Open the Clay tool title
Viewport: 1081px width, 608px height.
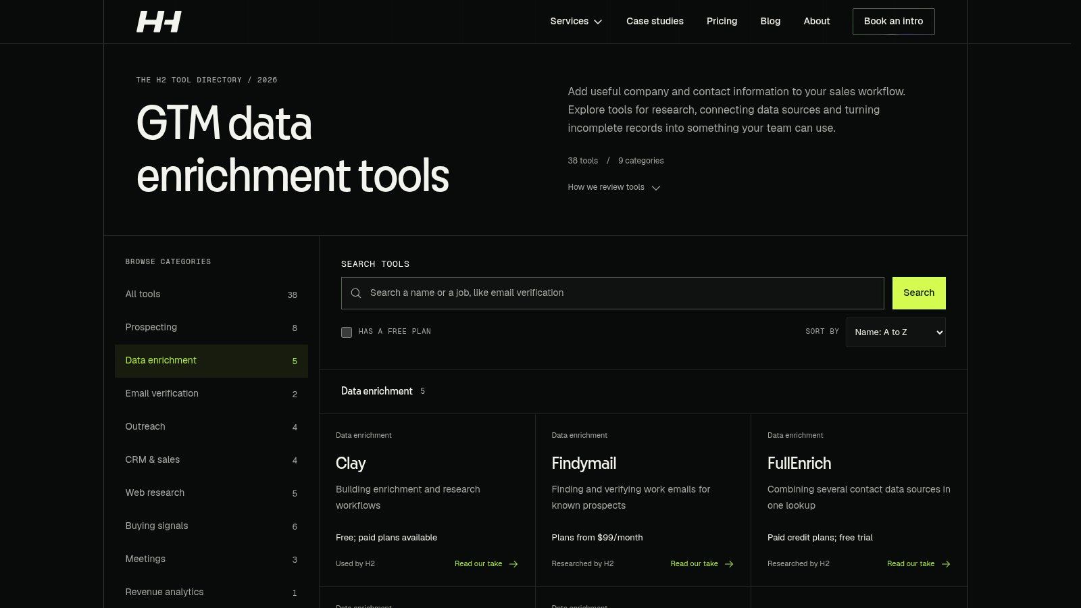[x=351, y=463]
